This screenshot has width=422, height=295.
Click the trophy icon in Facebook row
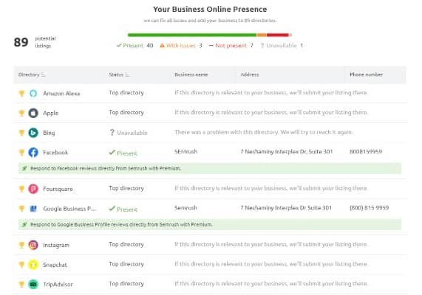21,153
